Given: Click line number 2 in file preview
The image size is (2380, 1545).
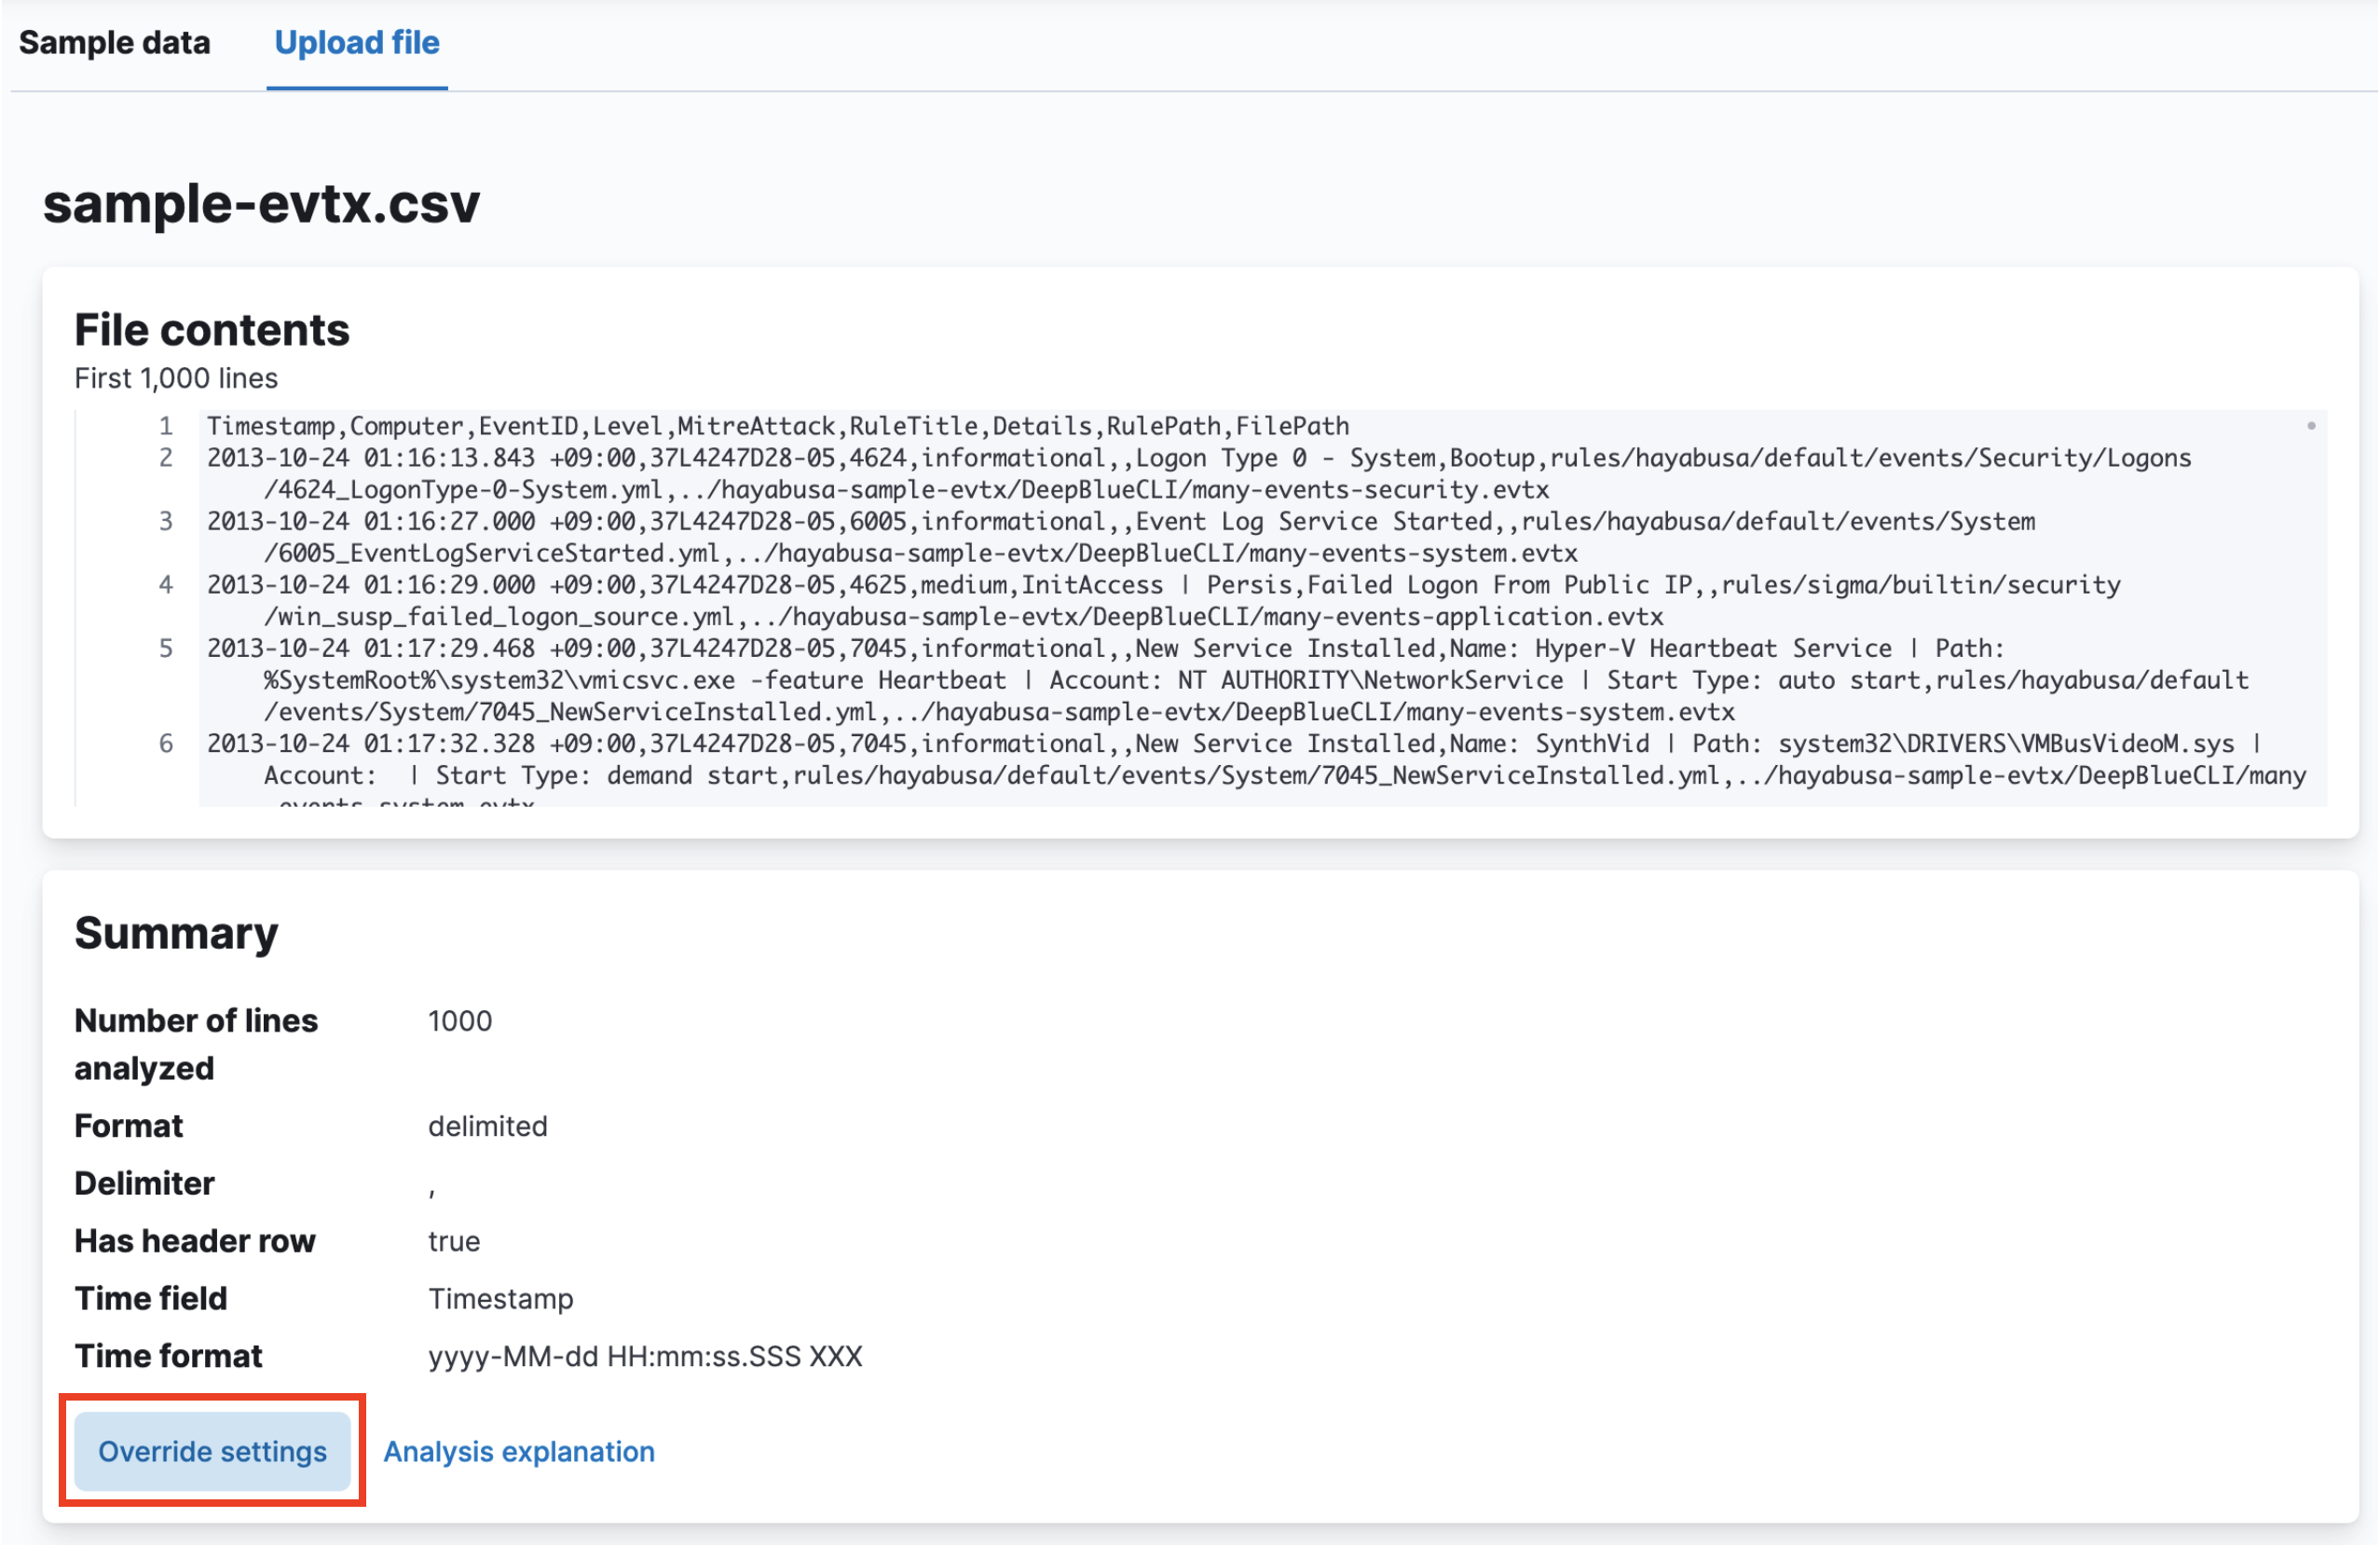Looking at the screenshot, I should click(x=166, y=458).
